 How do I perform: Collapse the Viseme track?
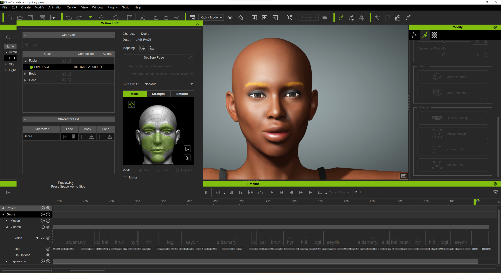(7, 227)
